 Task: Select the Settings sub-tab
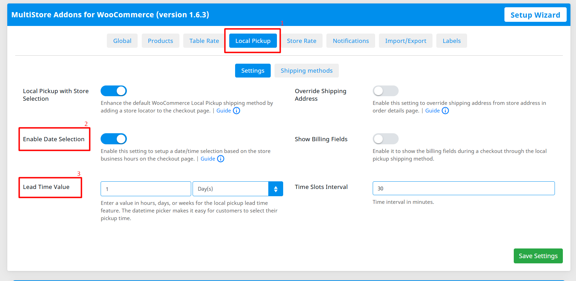point(253,71)
